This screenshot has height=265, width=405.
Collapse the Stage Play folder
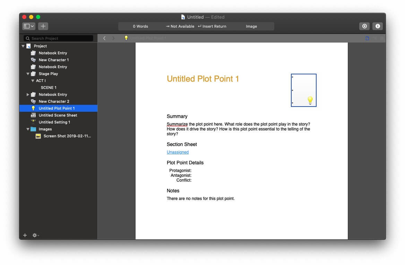click(x=28, y=74)
